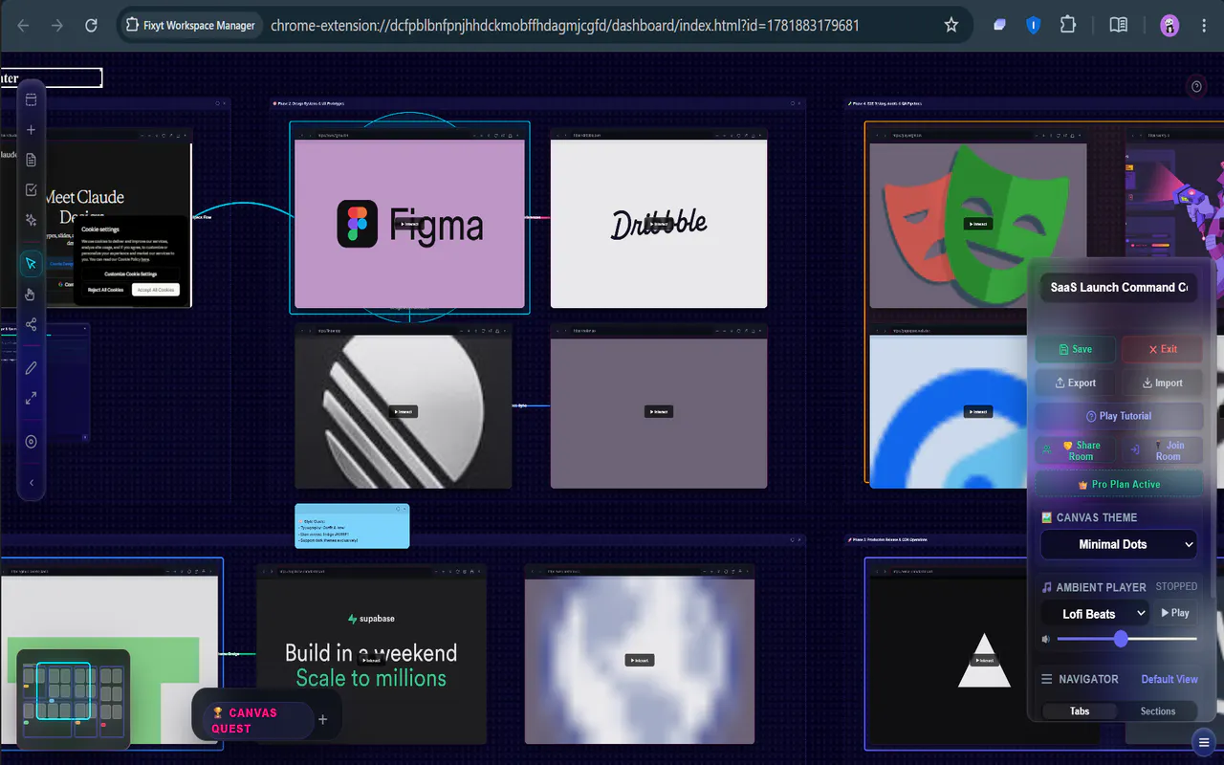Viewport: 1224px width, 765px height.
Task: Click the red Exit button
Action: click(x=1162, y=349)
